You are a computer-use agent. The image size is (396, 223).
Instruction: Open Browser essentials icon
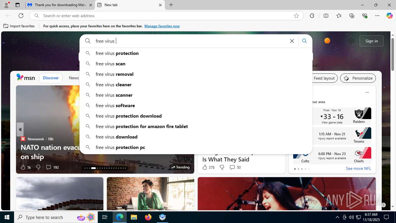click(x=365, y=16)
